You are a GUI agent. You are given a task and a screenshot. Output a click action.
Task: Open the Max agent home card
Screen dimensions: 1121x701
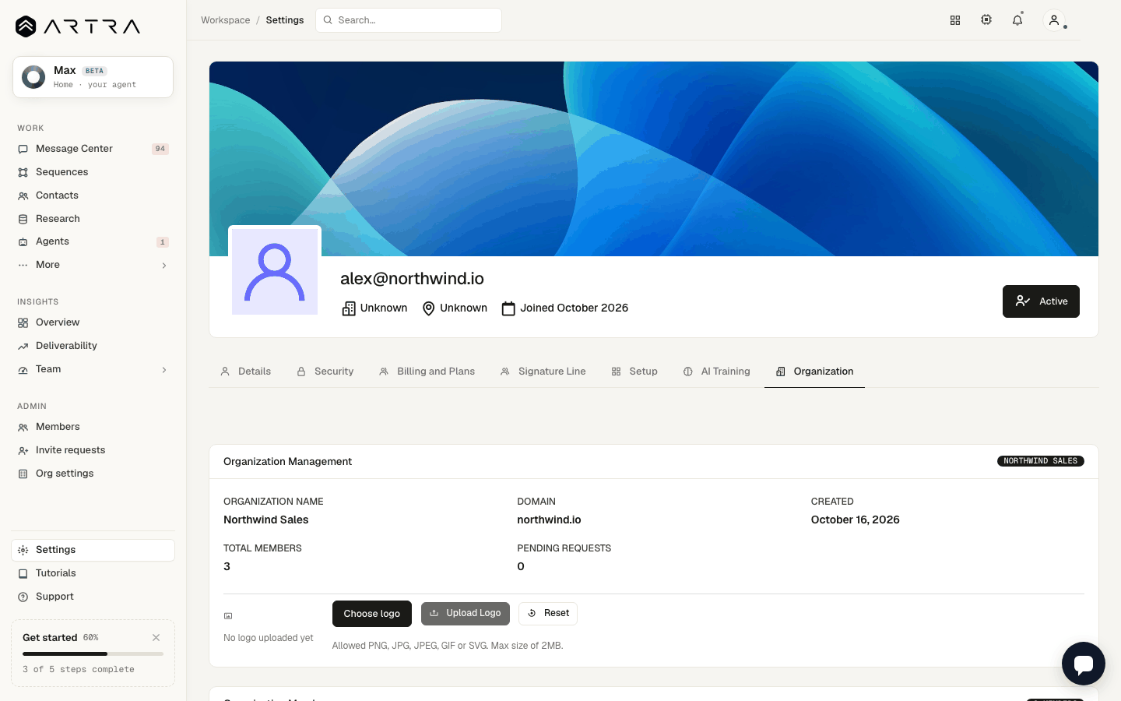(x=93, y=77)
